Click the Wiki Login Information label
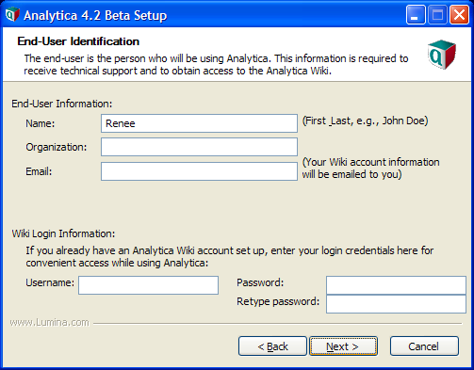Viewport: 474px width, 370px height. [x=63, y=233]
